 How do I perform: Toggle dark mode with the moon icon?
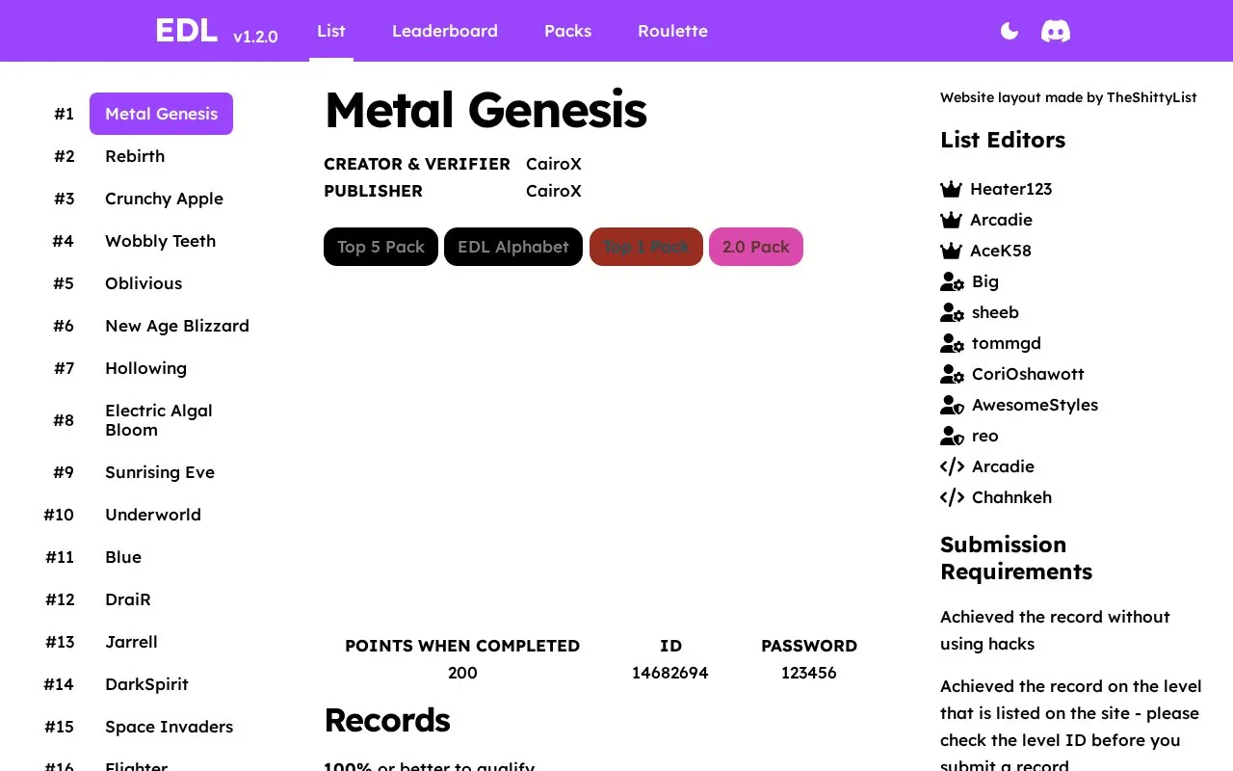tap(1010, 31)
